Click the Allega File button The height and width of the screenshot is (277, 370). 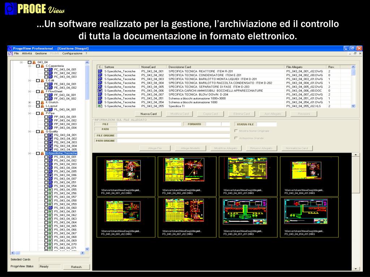[155, 148]
